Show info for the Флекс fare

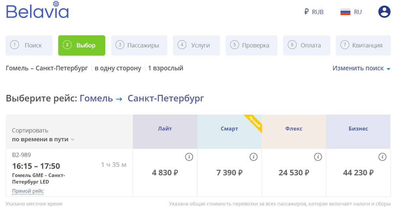click(x=318, y=157)
